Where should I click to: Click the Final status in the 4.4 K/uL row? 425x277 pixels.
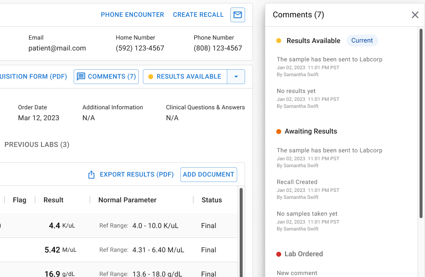click(x=209, y=226)
